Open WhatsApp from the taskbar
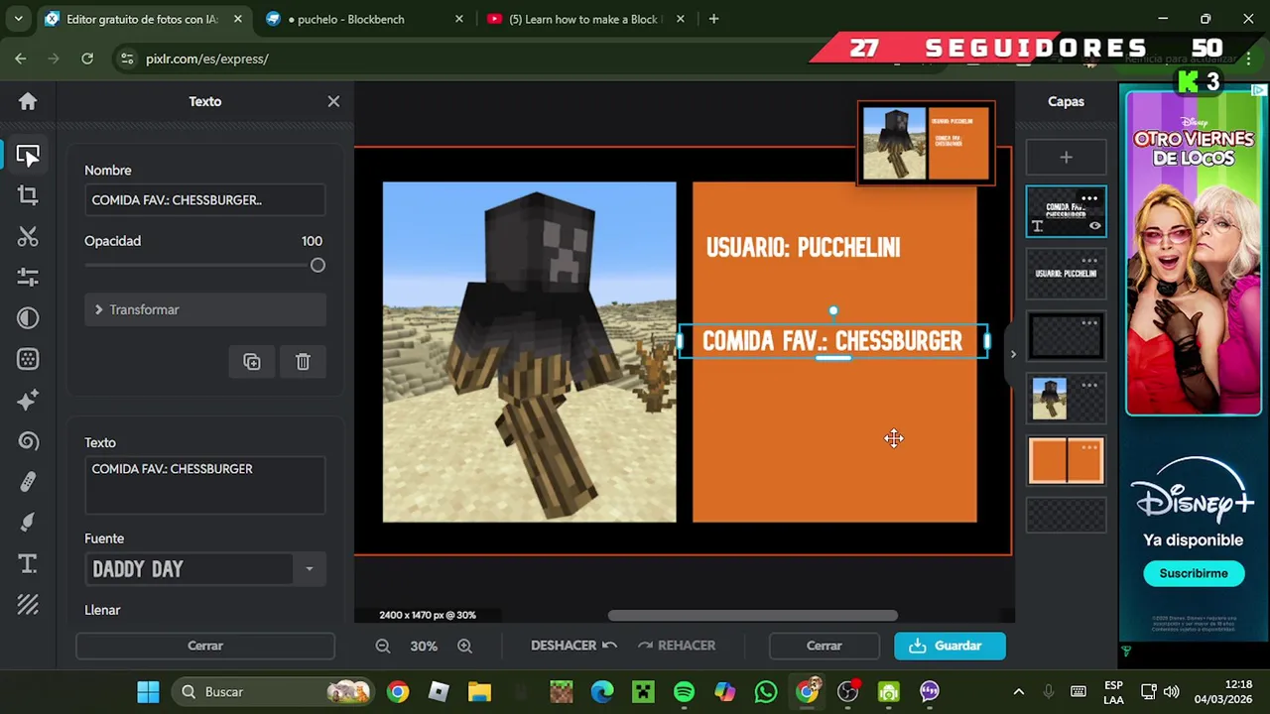 pyautogui.click(x=766, y=692)
